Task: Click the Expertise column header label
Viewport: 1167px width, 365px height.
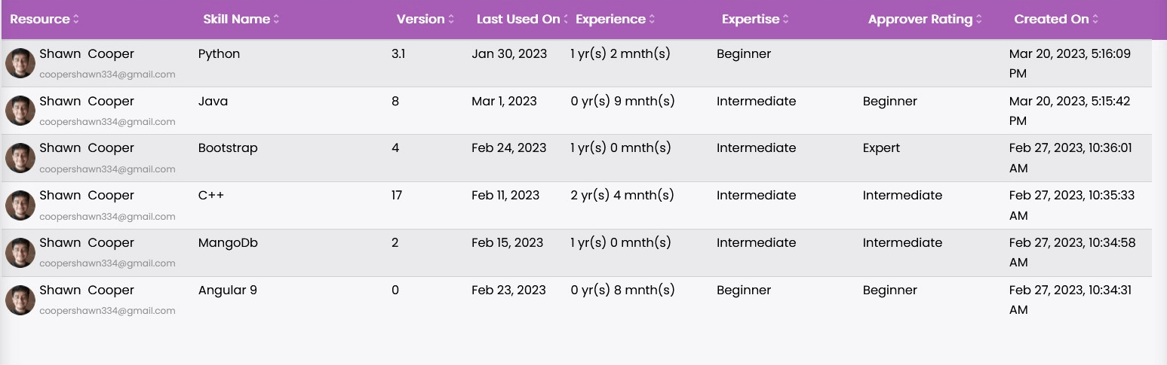Action: [x=751, y=20]
